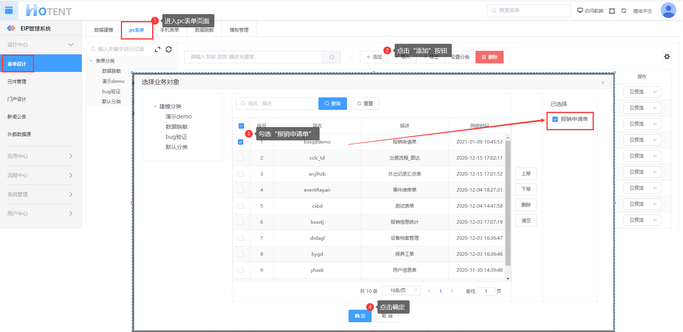Toggle the select-all header checkbox

point(241,126)
